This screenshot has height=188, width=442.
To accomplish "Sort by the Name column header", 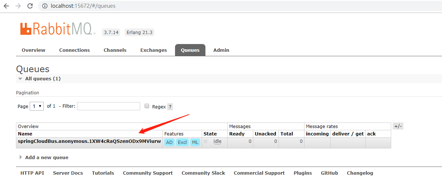I will pos(25,134).
